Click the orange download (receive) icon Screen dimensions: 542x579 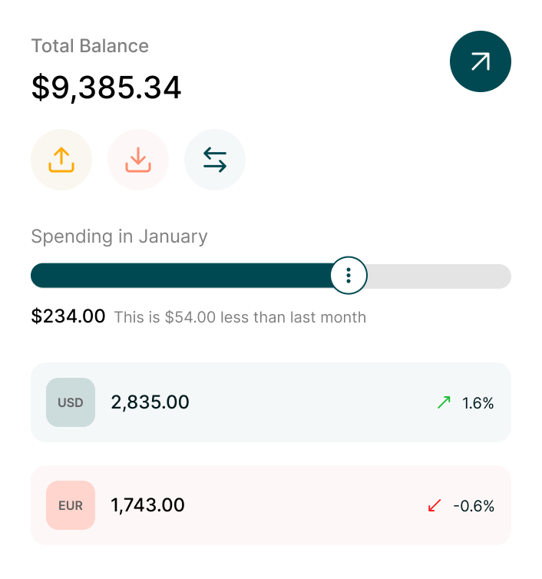(x=138, y=160)
